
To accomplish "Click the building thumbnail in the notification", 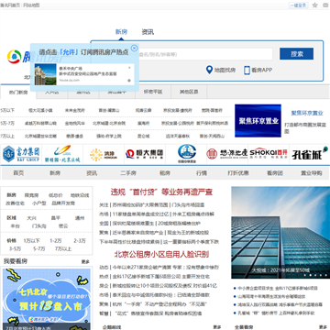I will (x=45, y=74).
